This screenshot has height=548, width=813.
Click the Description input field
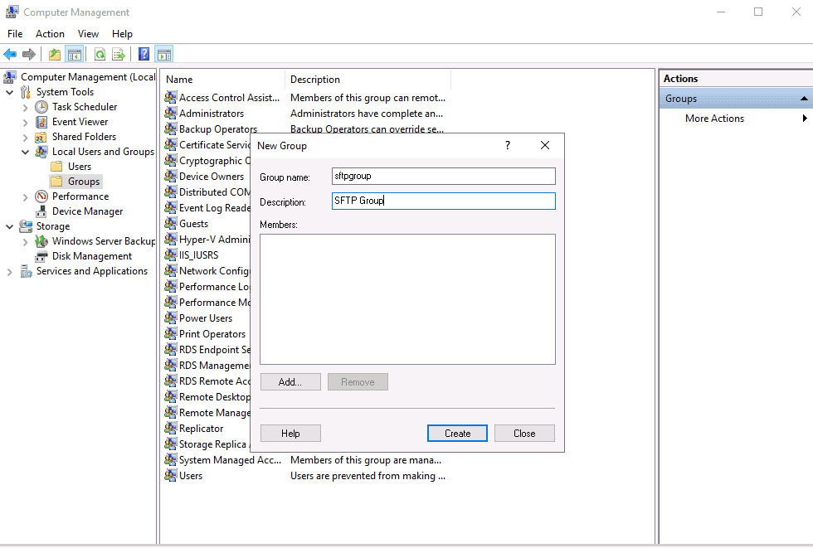(x=443, y=201)
